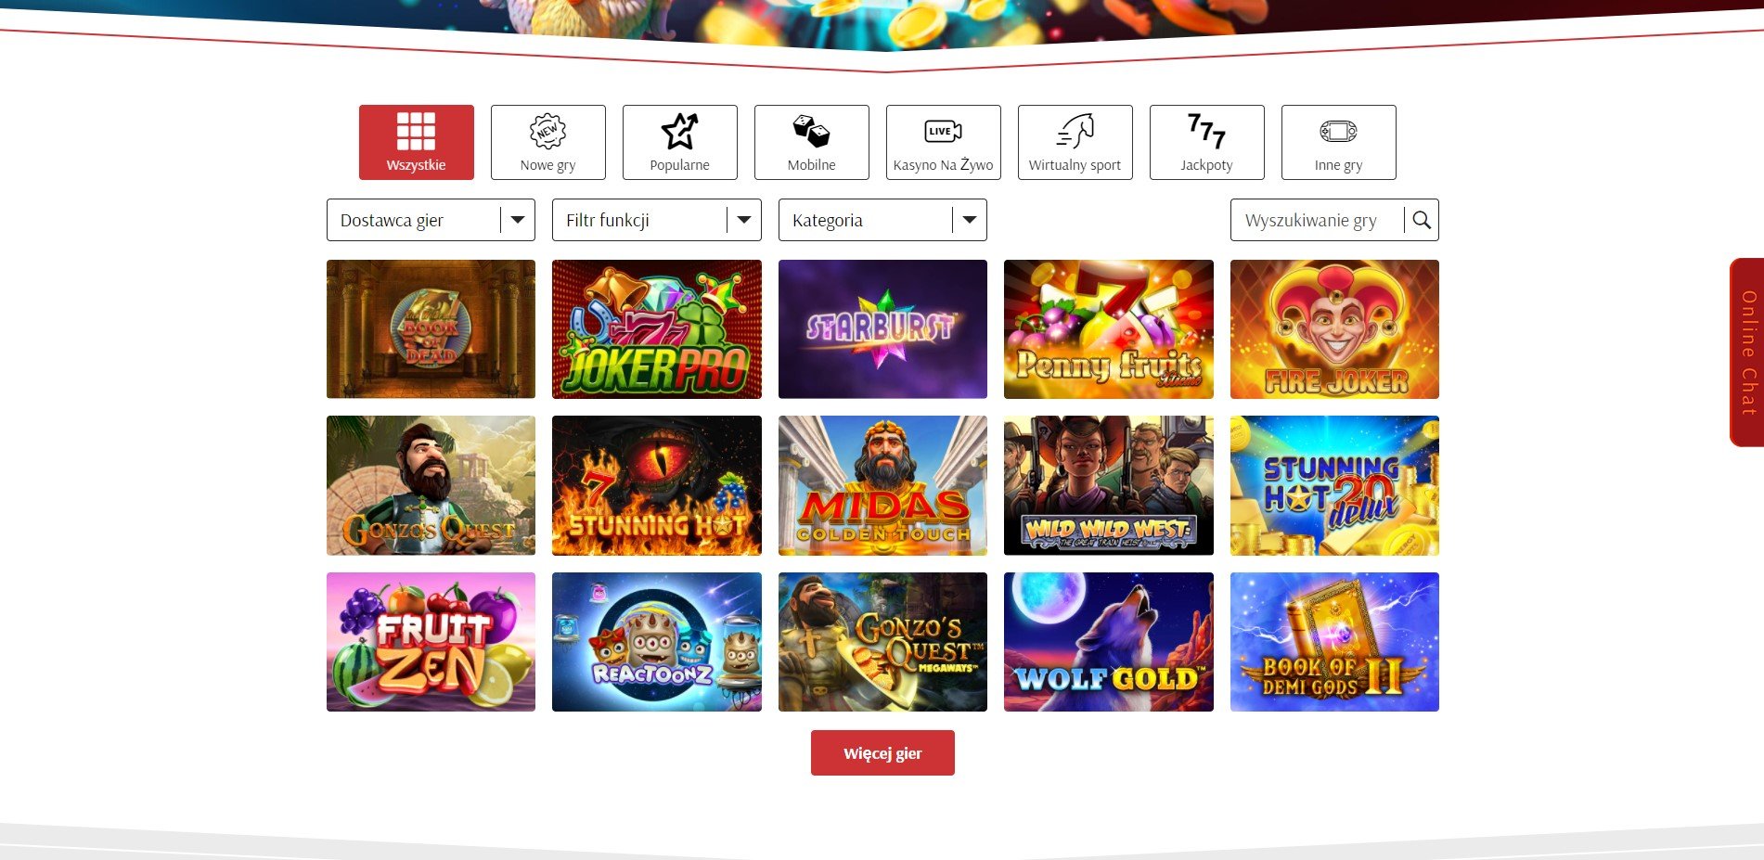This screenshot has width=1764, height=860.
Task: Filter by Mobilne dice icon
Action: pos(811,142)
